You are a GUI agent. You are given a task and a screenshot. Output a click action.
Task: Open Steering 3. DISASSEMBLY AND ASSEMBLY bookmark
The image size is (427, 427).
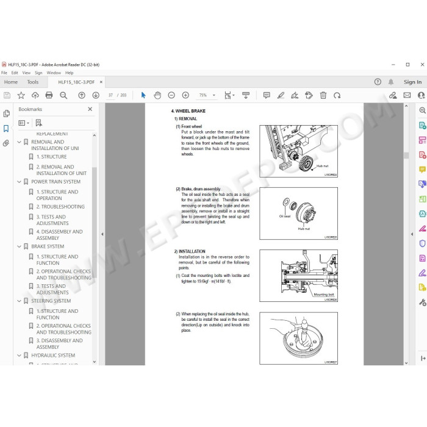point(59,343)
